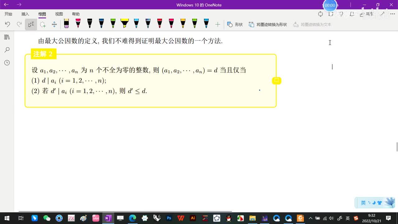Expand the hidden system tray icons
Image resolution: width=398 pixels, height=224 pixels.
pos(310,218)
